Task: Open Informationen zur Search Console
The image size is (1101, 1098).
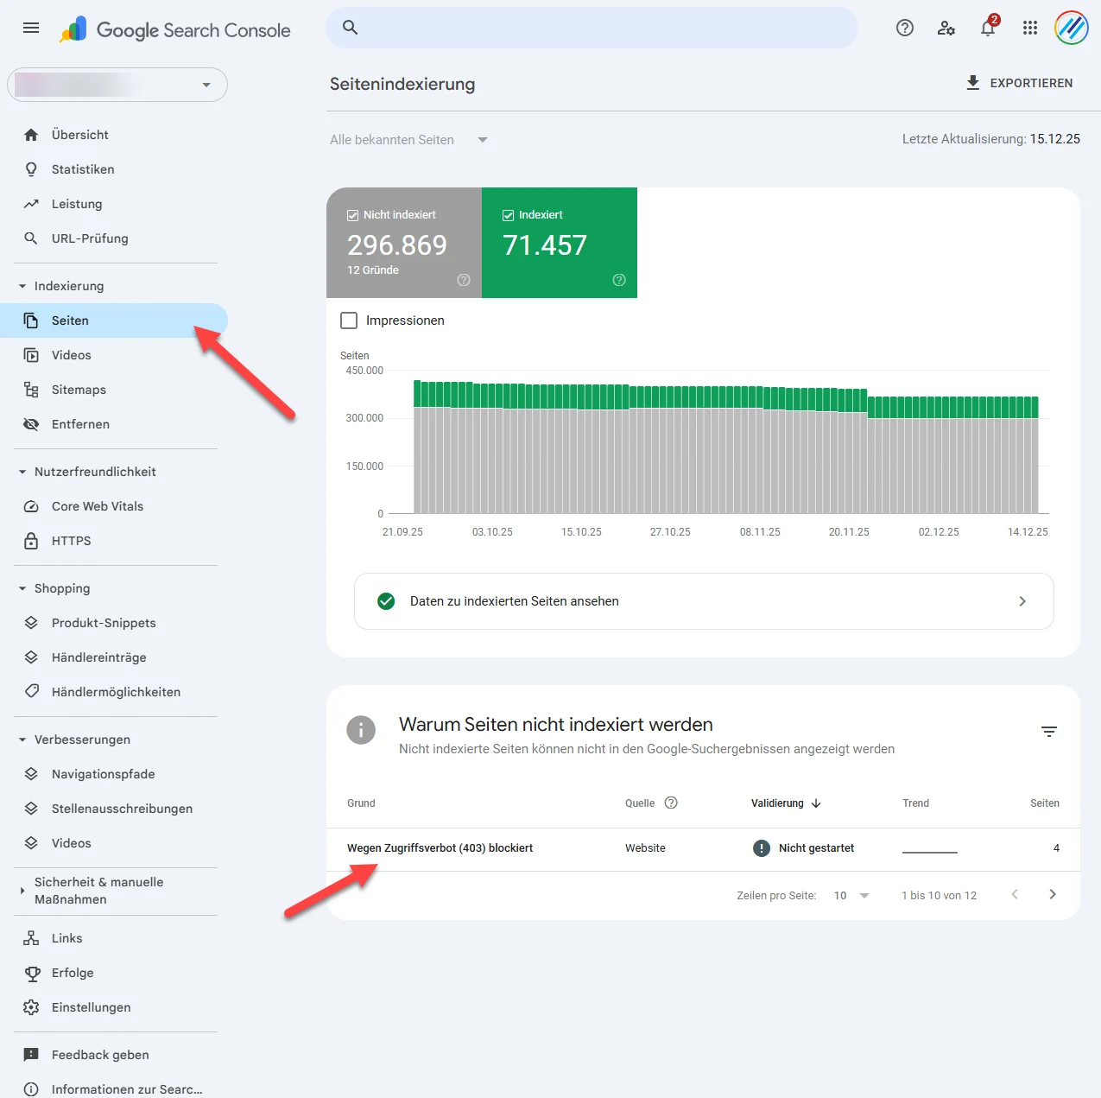Action: [x=114, y=1088]
